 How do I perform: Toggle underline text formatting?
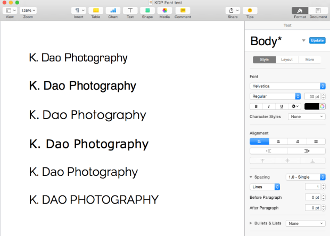point(282,106)
